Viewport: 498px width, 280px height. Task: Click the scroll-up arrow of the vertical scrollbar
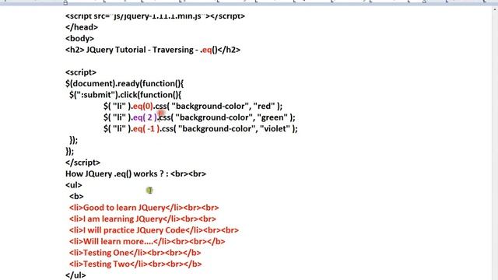(495, 9)
